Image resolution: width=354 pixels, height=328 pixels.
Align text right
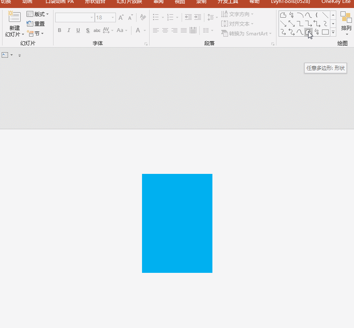click(174, 30)
